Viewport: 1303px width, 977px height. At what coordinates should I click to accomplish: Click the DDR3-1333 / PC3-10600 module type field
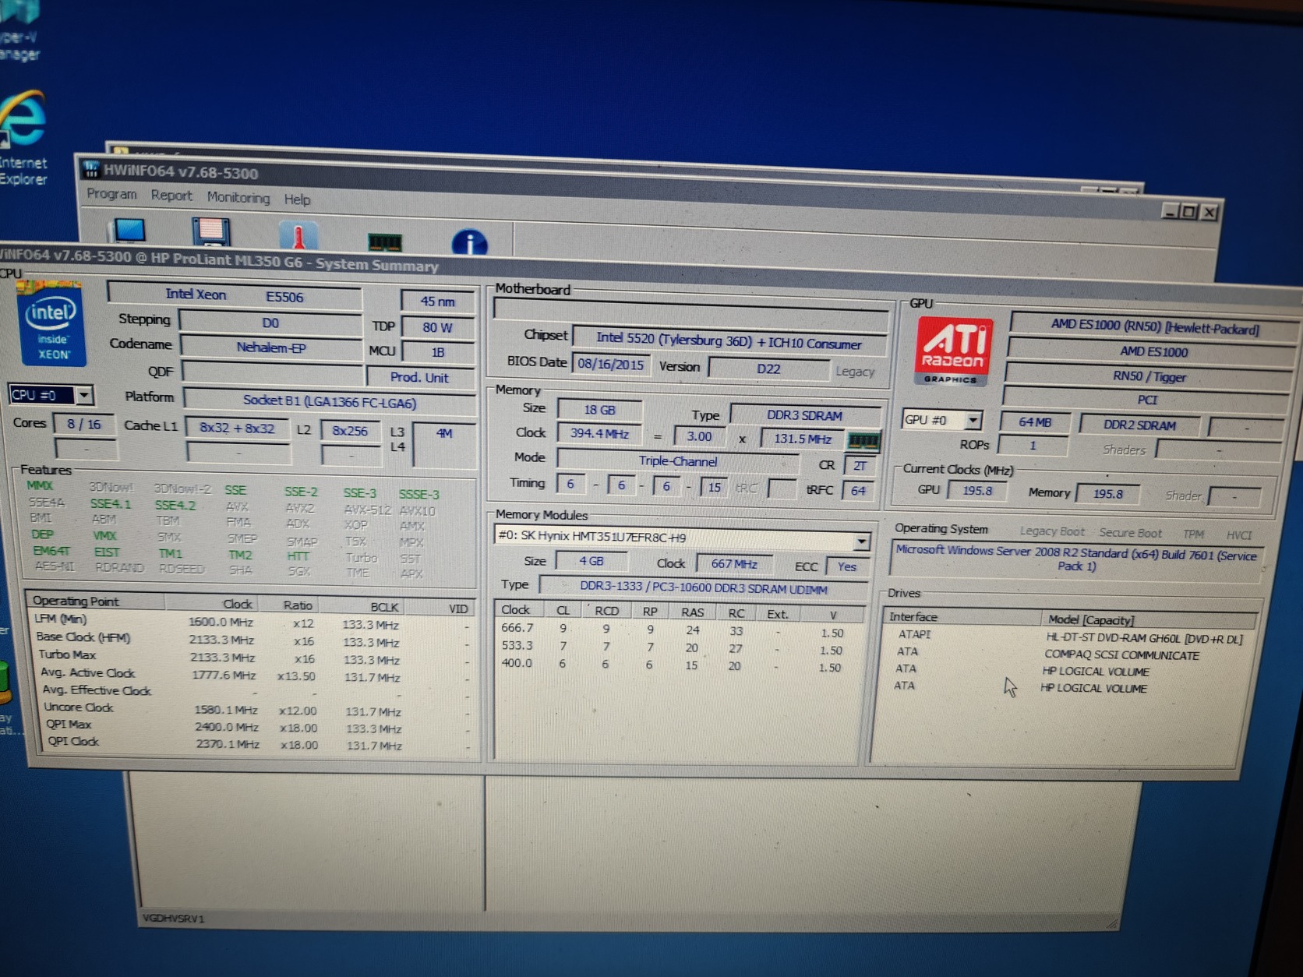tap(703, 588)
